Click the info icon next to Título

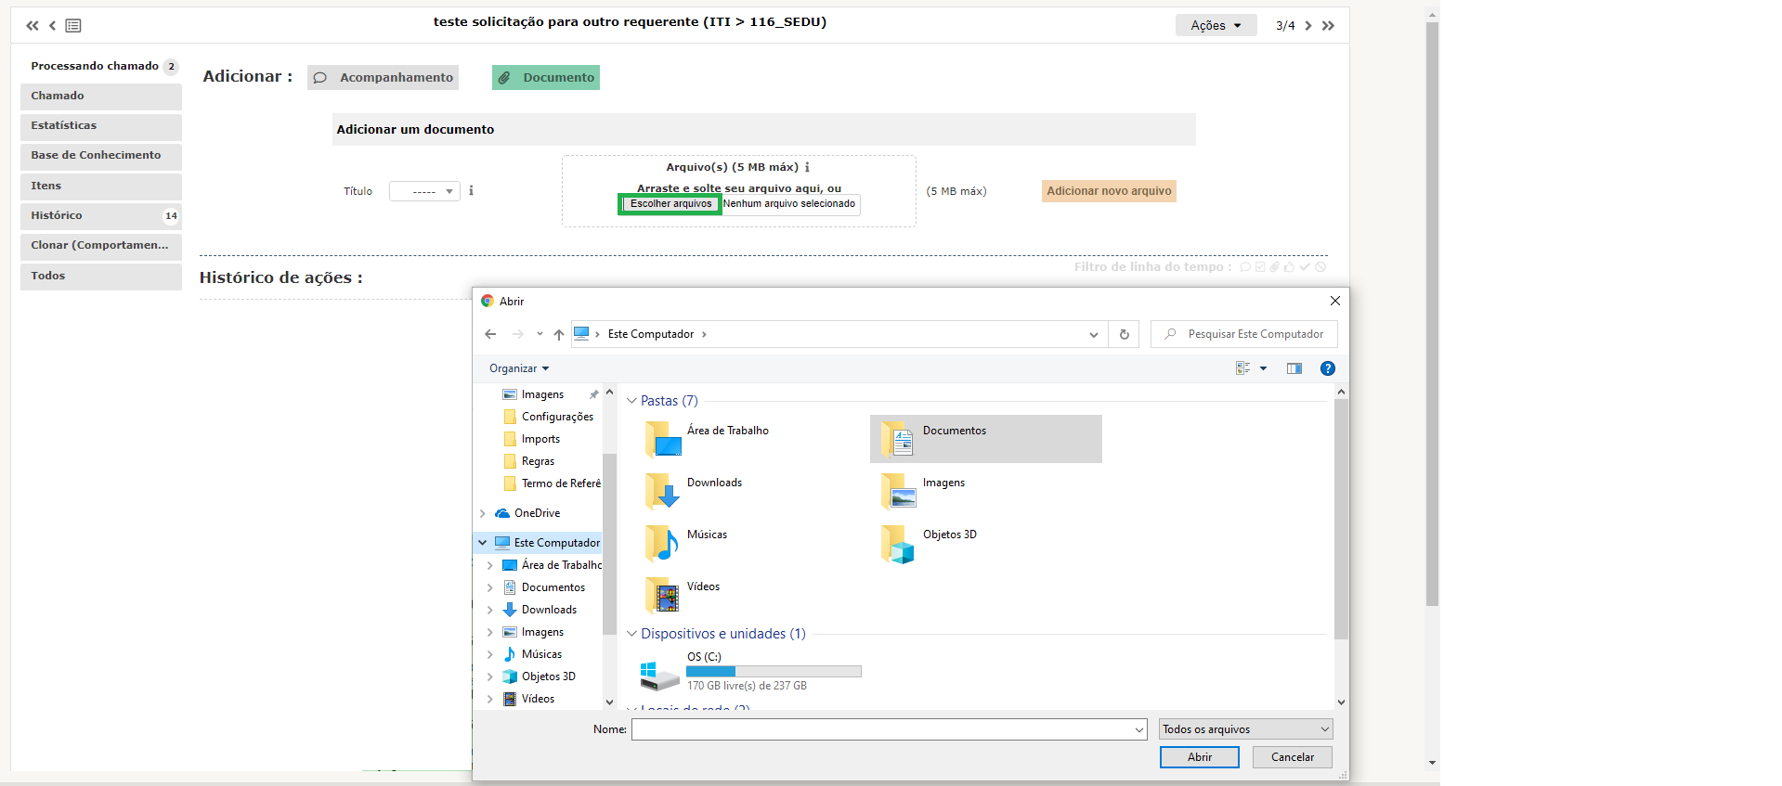(471, 190)
